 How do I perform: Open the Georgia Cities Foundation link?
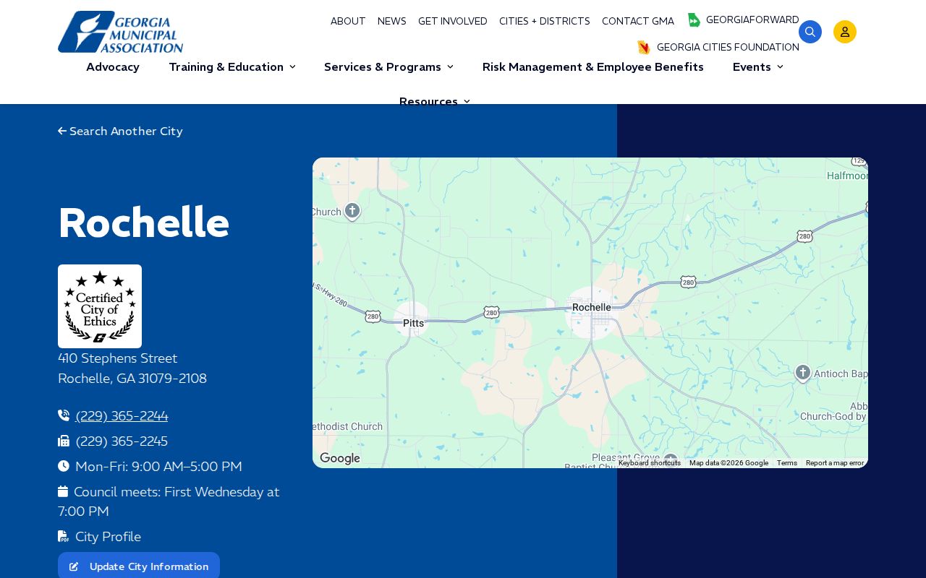[728, 48]
